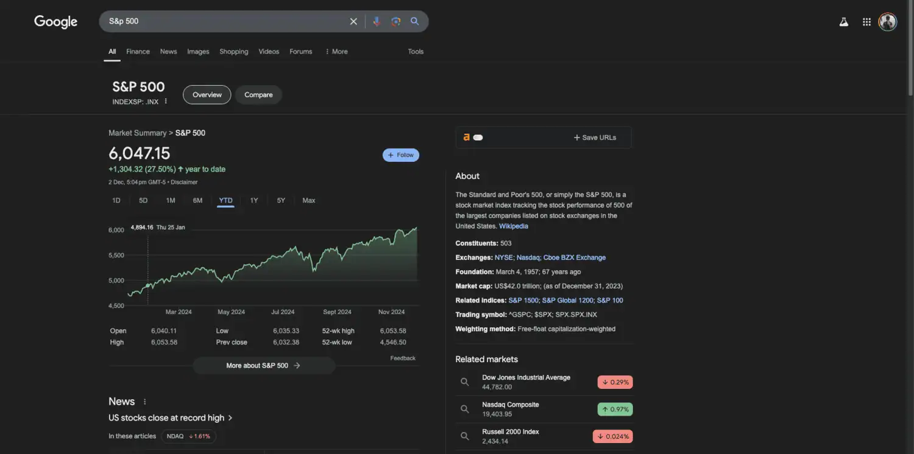Viewport: 914px width, 454px height.
Task: Open the Disclaimer link
Action: [184, 183]
